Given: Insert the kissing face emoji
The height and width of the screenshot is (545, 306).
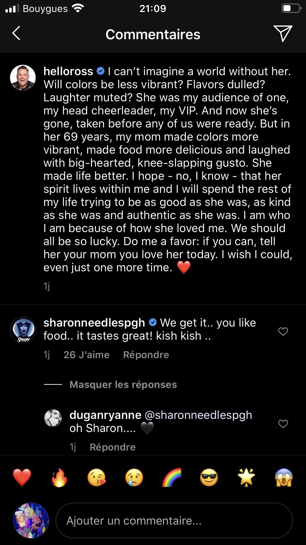Looking at the screenshot, I should 97,477.
